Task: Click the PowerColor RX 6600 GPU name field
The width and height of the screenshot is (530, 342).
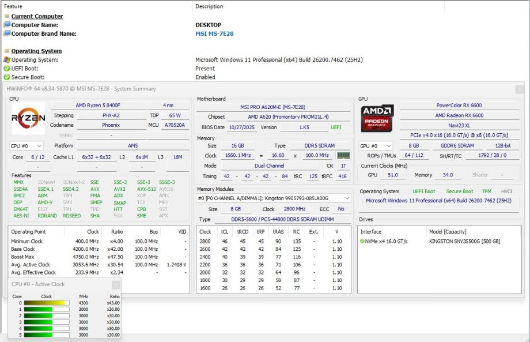Action: tap(459, 105)
